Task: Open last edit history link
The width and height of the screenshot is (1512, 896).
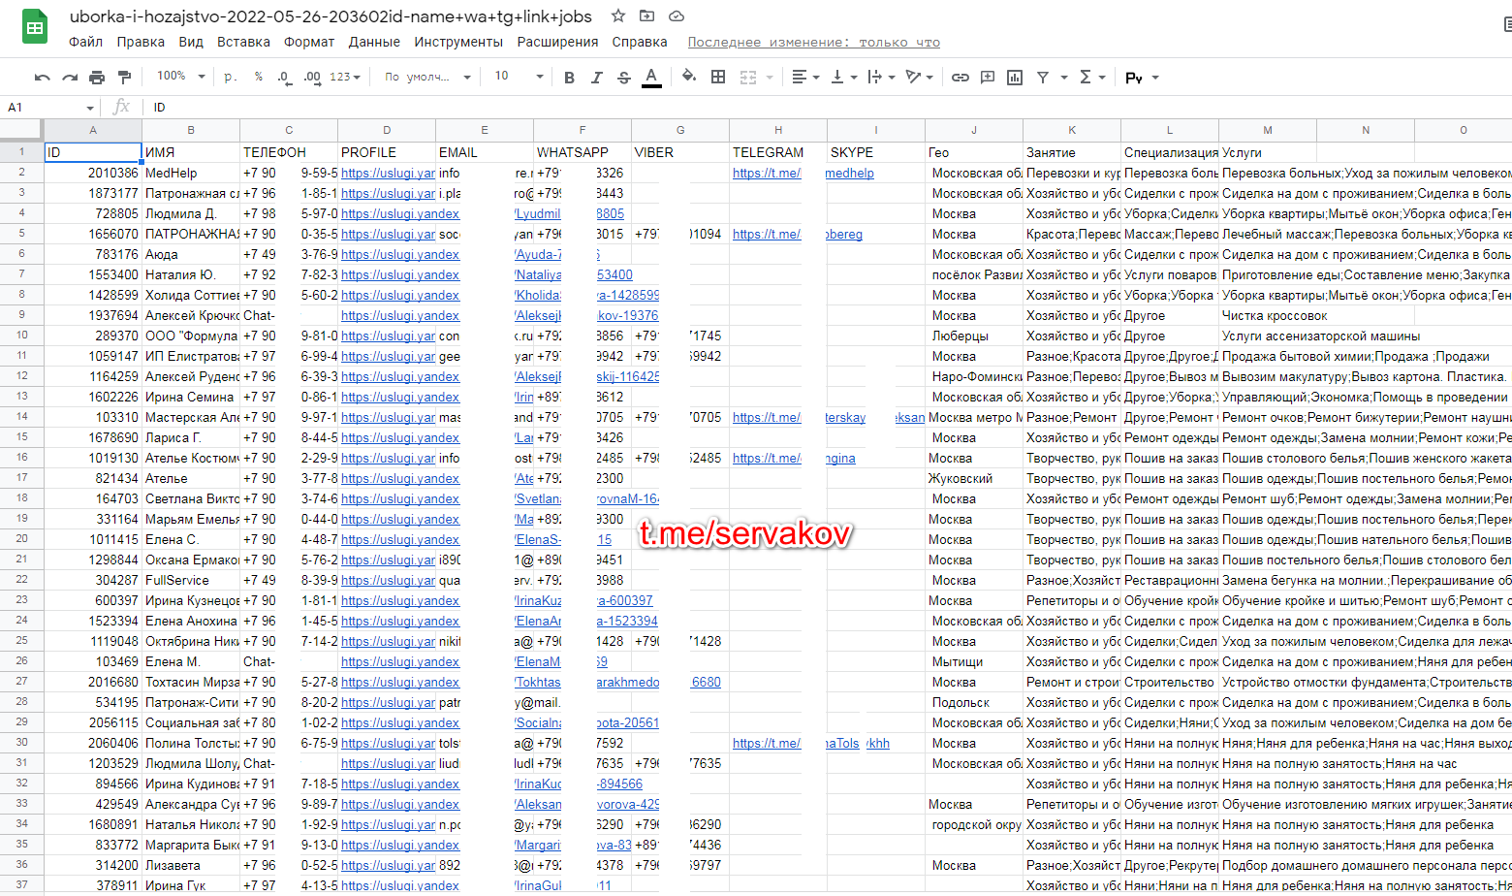Action: pyautogui.click(x=813, y=42)
